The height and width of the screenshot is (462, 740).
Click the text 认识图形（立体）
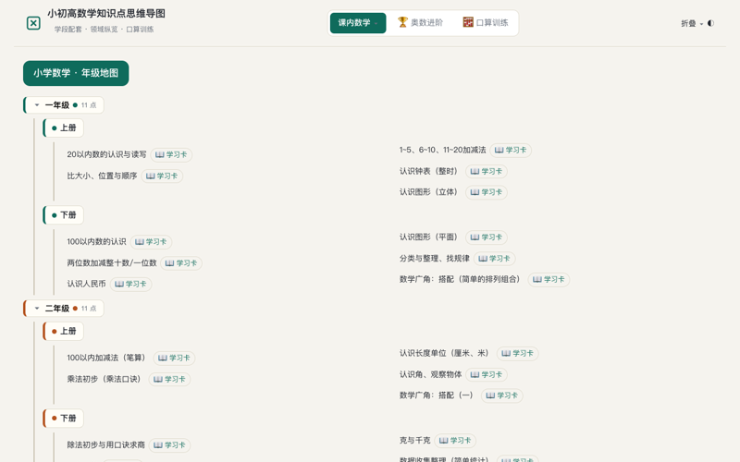pos(430,192)
